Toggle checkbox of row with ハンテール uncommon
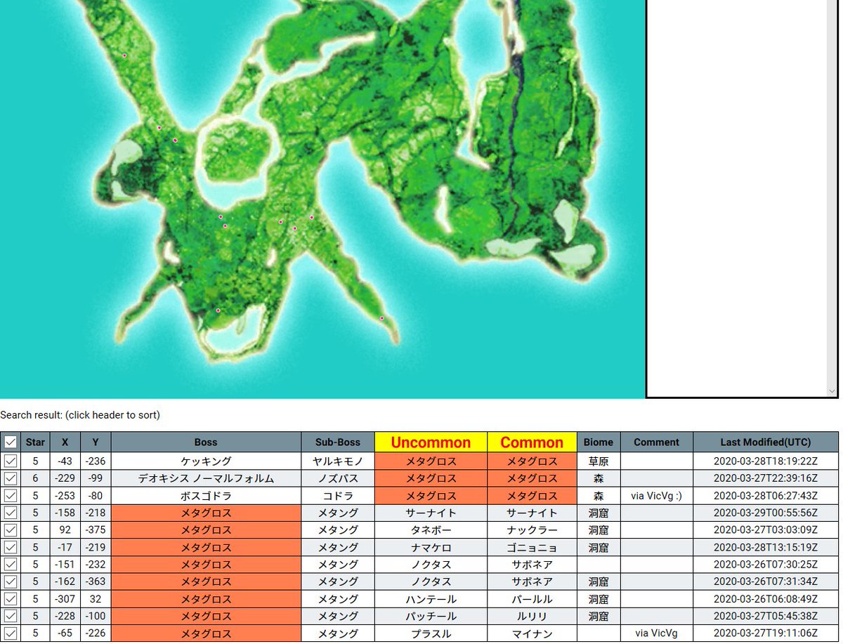The height and width of the screenshot is (644, 843). pos(11,599)
